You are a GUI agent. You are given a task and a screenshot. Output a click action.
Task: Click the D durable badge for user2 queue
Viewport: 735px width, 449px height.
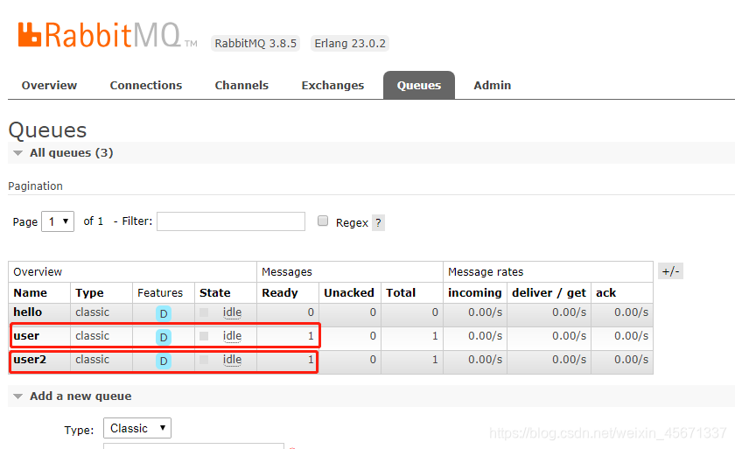pyautogui.click(x=164, y=361)
